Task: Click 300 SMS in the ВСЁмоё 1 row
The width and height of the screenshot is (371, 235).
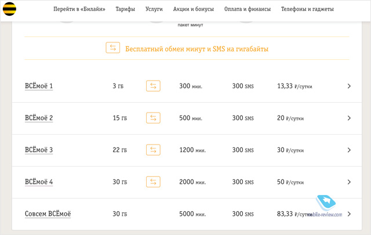Action: tap(243, 86)
